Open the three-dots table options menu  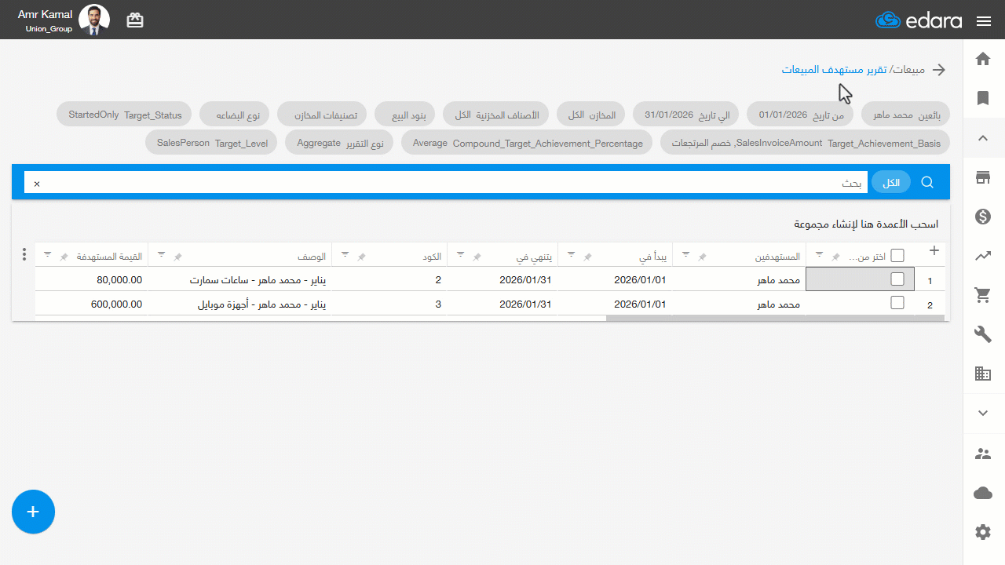pos(24,255)
